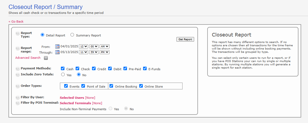308x123 pixels.
Task: Open the Through AM/PM dropdown
Action: 105,52
